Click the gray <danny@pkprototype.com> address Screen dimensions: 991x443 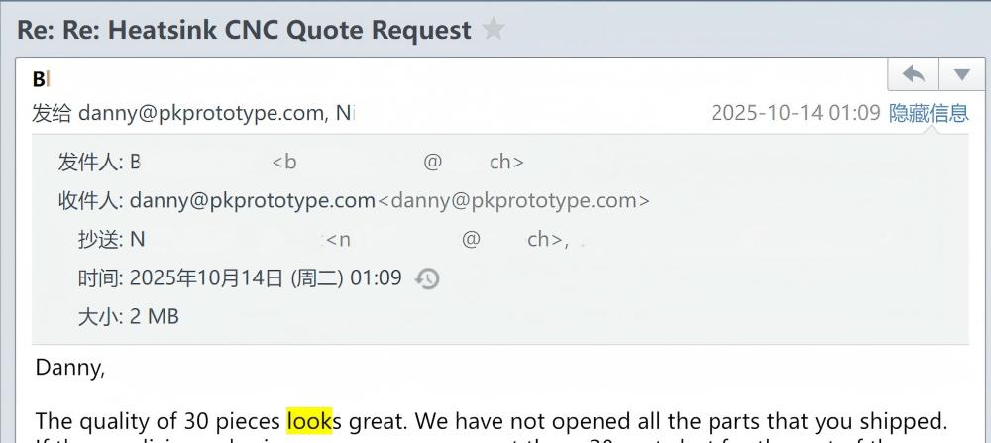tap(513, 201)
